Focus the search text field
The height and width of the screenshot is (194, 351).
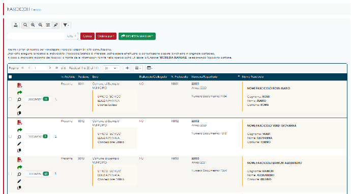point(36,36)
